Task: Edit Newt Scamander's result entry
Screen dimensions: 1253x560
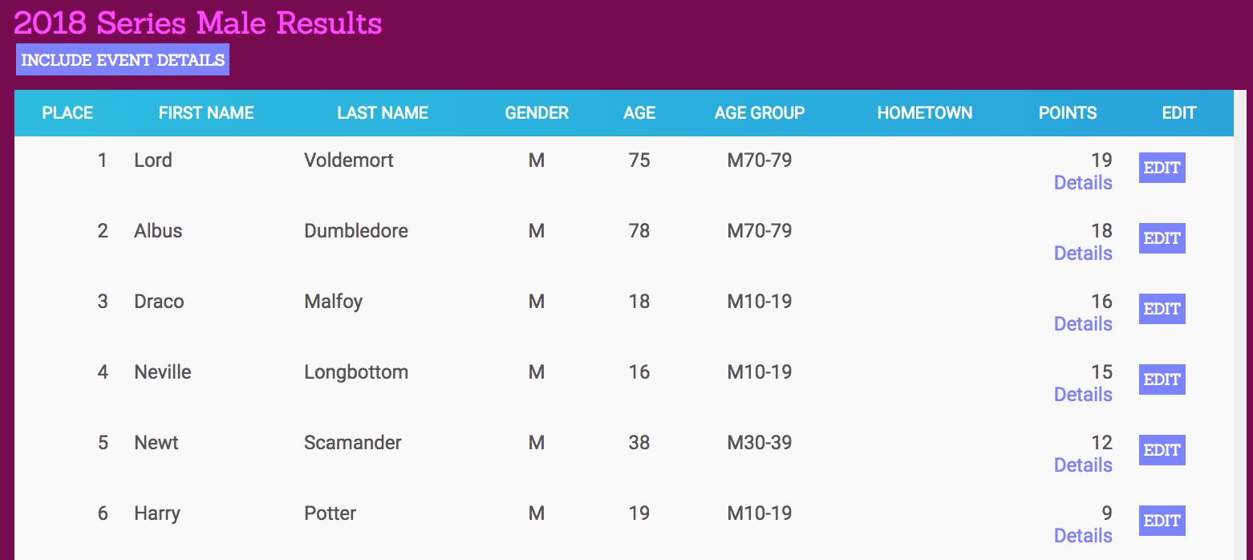Action: 1162,450
